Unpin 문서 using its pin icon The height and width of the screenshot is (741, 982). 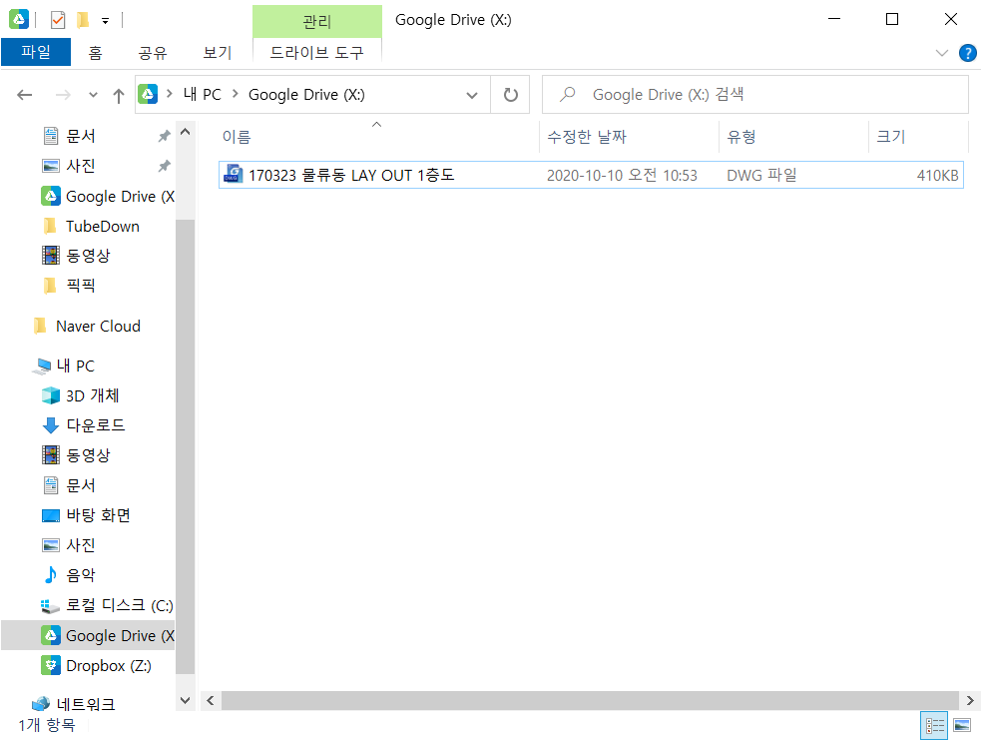point(164,136)
